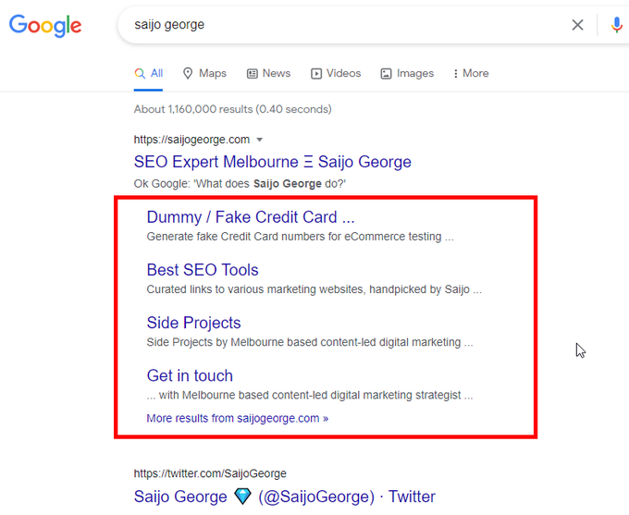The width and height of the screenshot is (629, 515).
Task: Click the Google logo
Action: pyautogui.click(x=44, y=25)
